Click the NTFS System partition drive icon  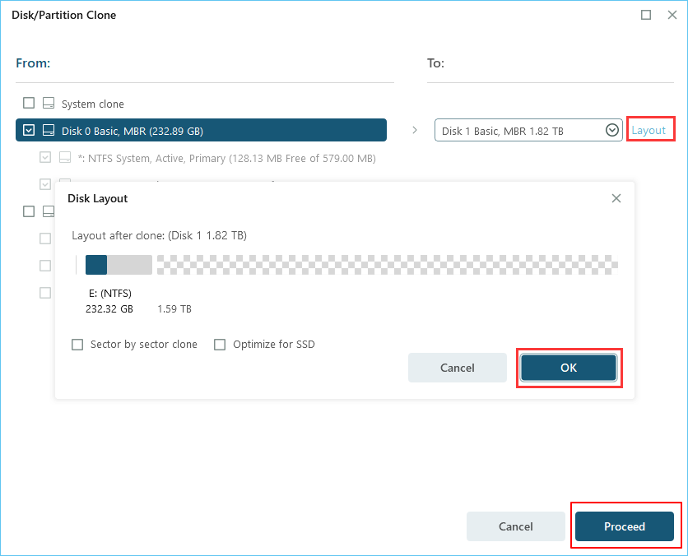[65, 157]
